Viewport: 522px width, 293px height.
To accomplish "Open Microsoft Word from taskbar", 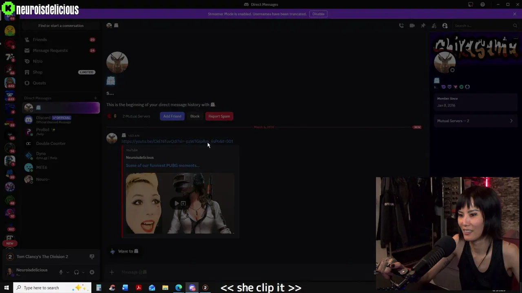I will click(125, 288).
